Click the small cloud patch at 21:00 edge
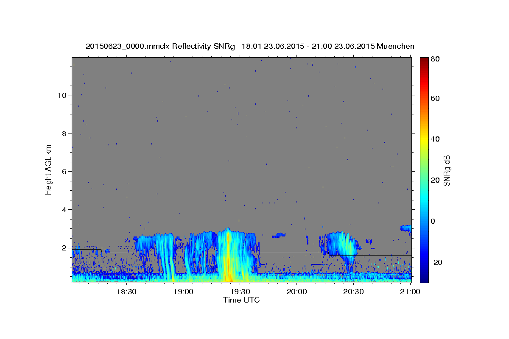The image size is (509, 339). pos(406,228)
